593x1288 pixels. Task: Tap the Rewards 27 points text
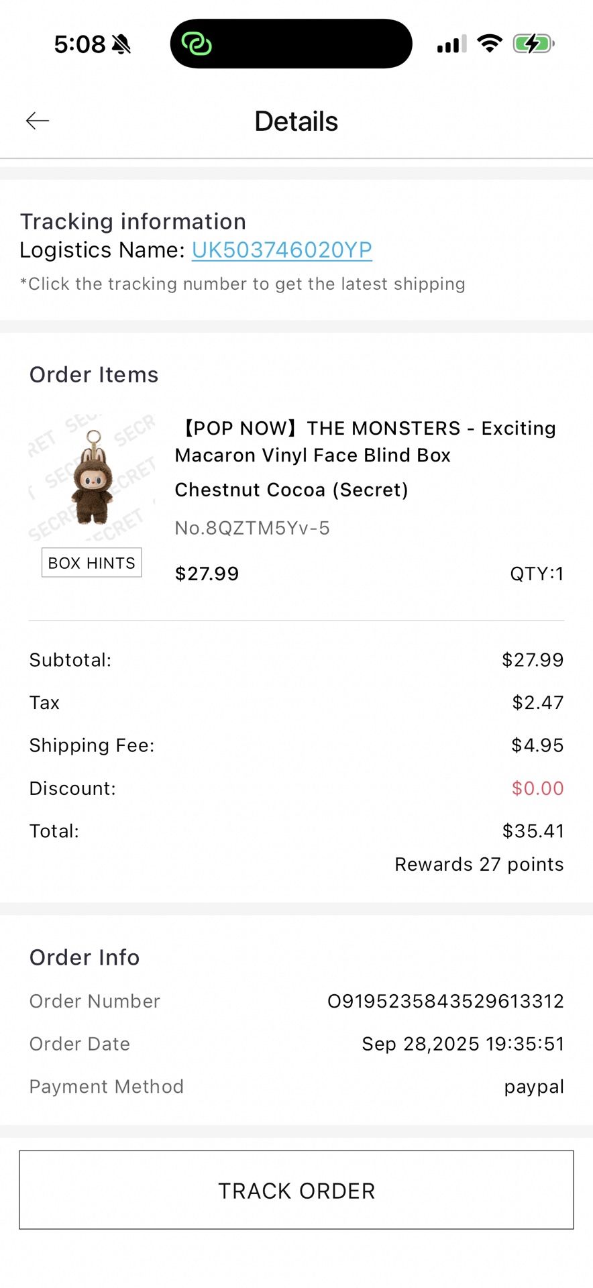point(479,864)
